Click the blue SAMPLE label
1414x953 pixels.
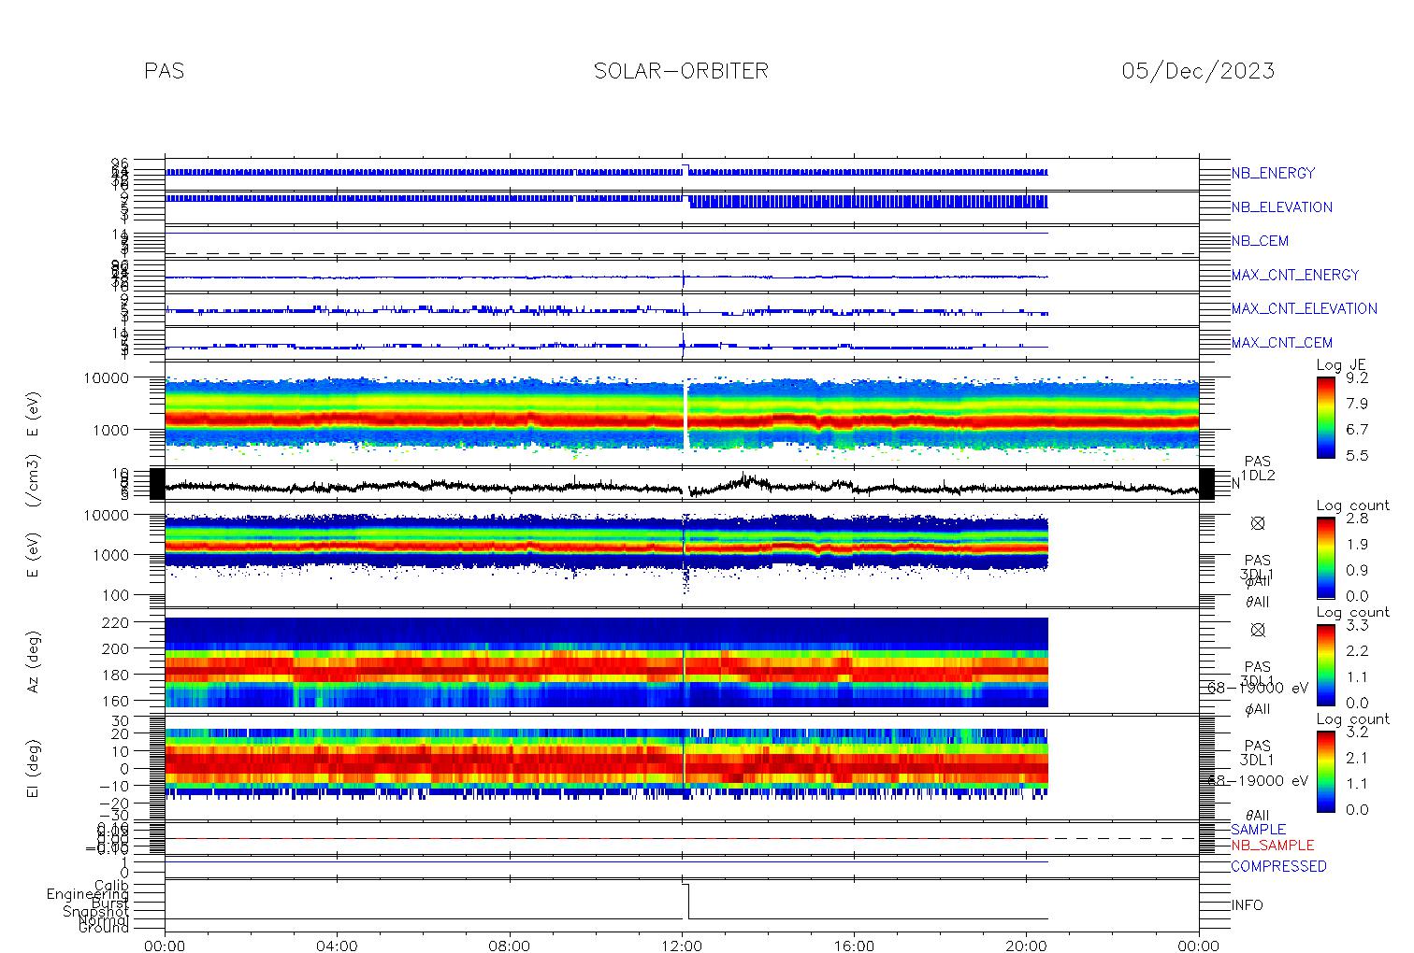(1258, 830)
